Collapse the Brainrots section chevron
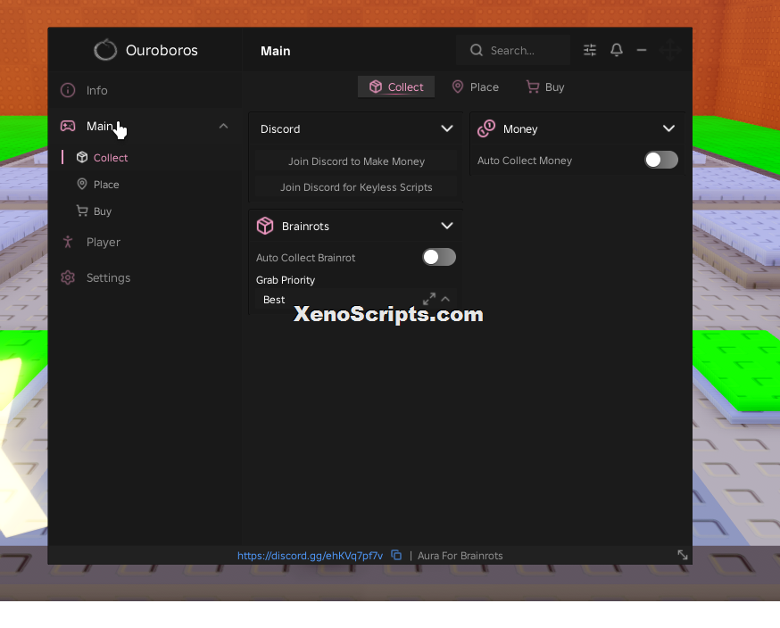 pos(447,226)
